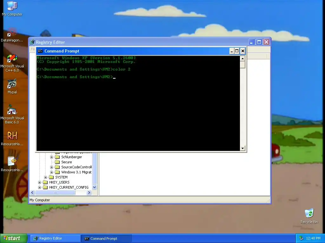Screen dimensions: 325x243
Task: Close the Command Prompt window
Action: click(x=243, y=51)
